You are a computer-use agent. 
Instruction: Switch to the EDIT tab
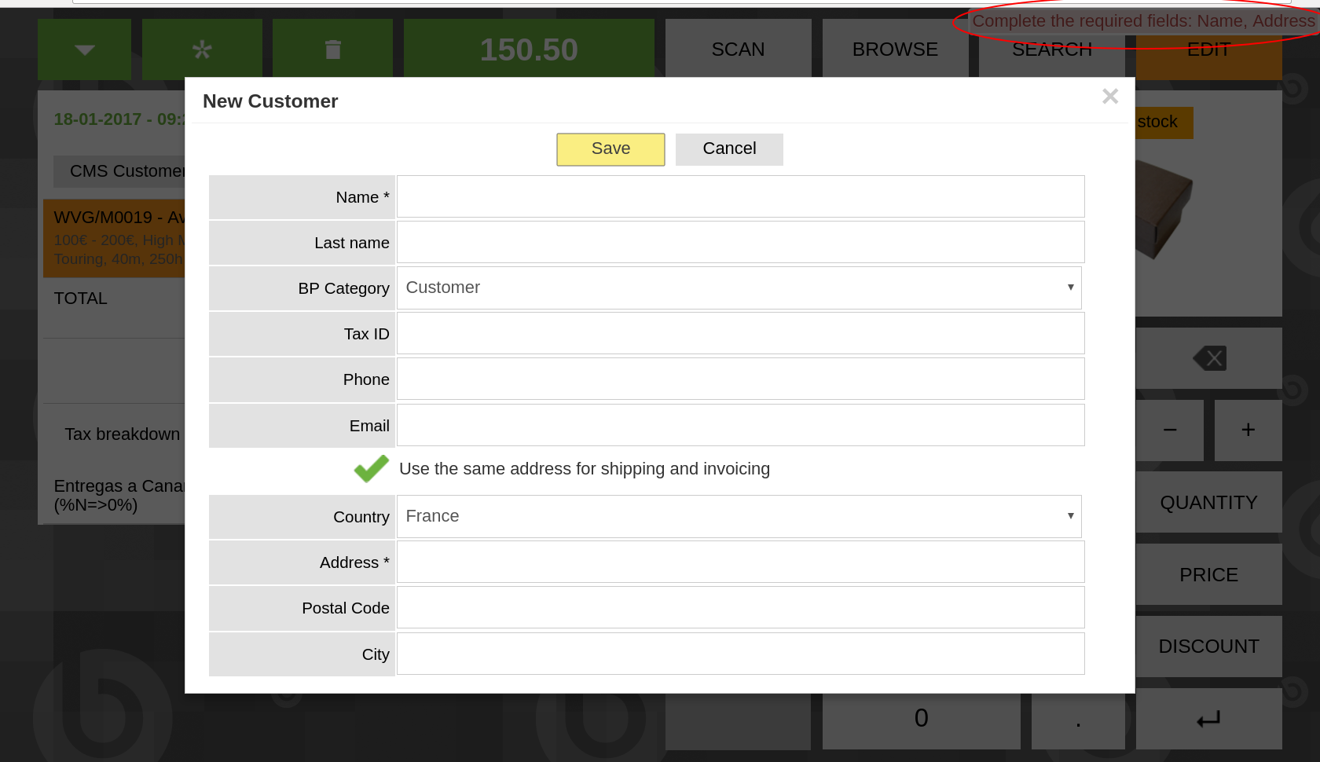point(1208,49)
